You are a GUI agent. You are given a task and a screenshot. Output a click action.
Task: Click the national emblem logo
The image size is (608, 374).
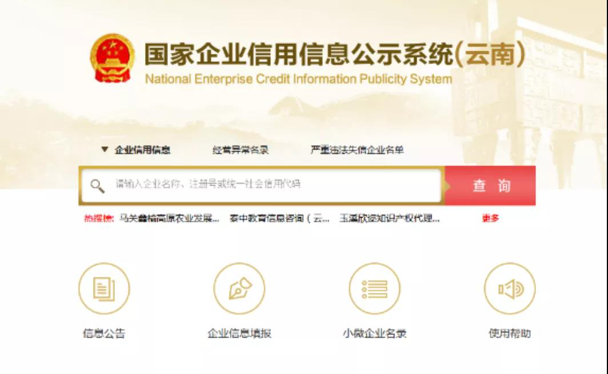pos(113,58)
